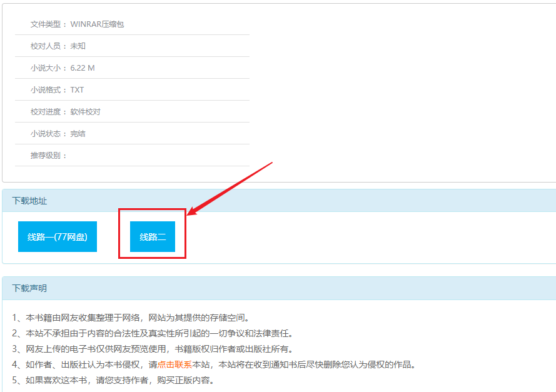Click the 完结 novel status value
This screenshot has height=392, width=556.
[x=78, y=134]
